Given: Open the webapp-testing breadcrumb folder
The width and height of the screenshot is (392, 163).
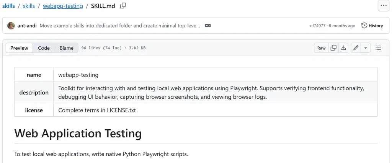Looking at the screenshot, I should 63,6.
